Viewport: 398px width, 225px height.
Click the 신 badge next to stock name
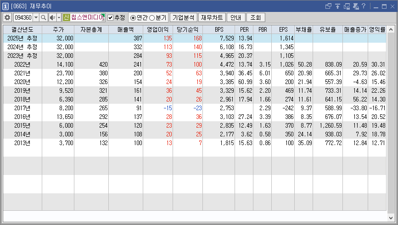tap(66, 17)
